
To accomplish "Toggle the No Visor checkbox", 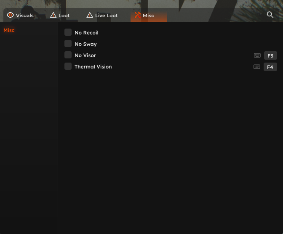I will tap(68, 55).
